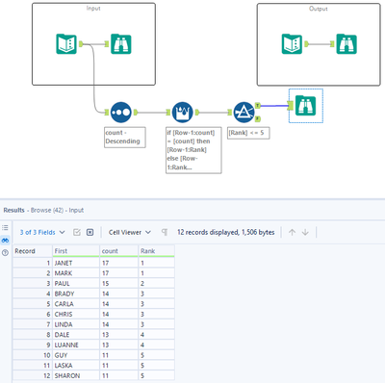This screenshot has width=385, height=383.
Task: Select the Browse tool in Output container
Action: 346,44
